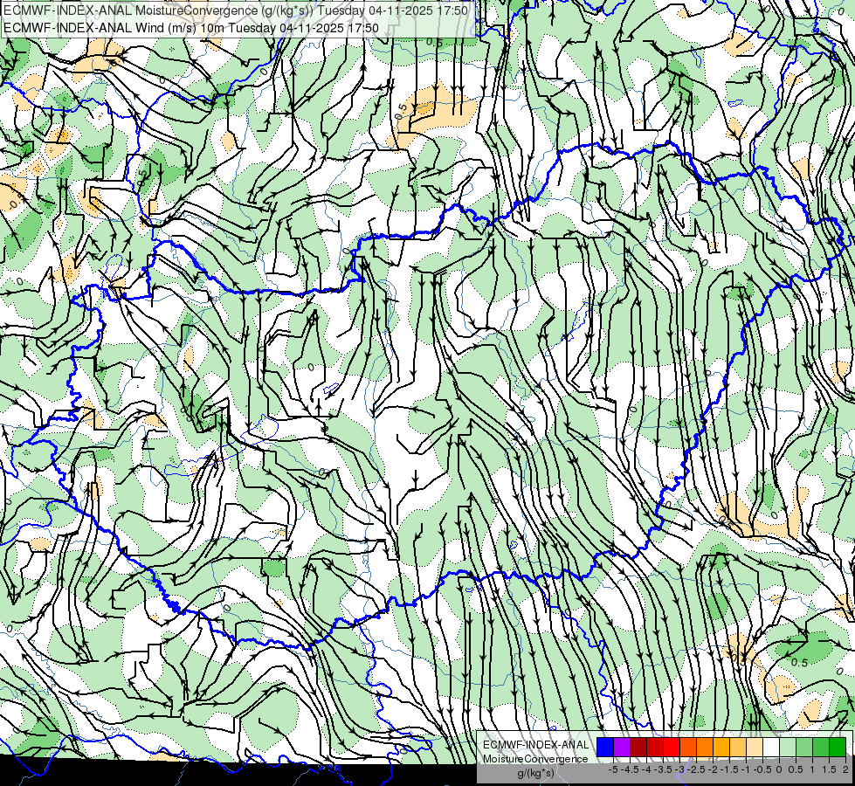The height and width of the screenshot is (786, 855).
Task: Click the '-2.5' legend tick label
Action: point(696,769)
